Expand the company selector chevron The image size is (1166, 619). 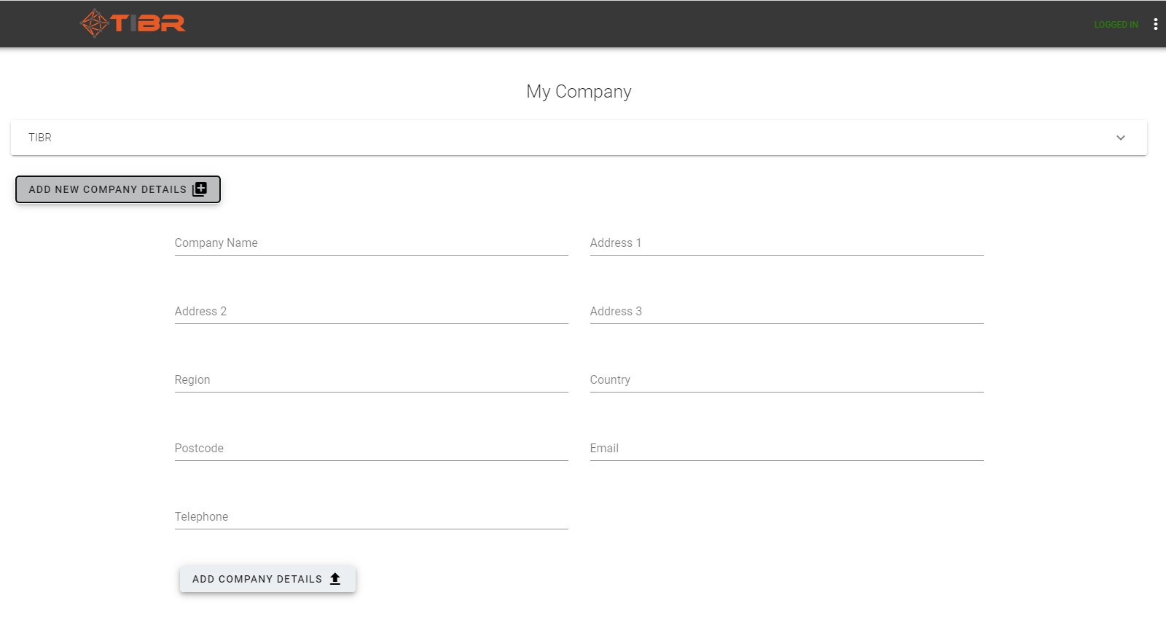[x=1121, y=138]
